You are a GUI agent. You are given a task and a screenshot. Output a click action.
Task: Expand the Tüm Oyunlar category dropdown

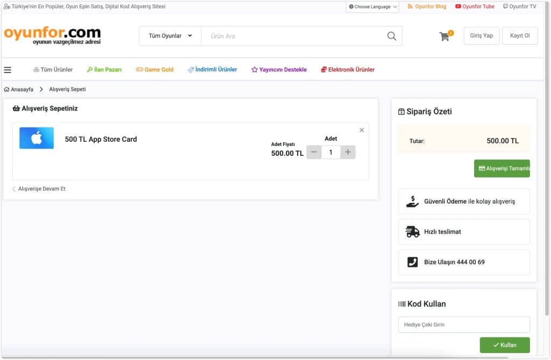(x=170, y=36)
